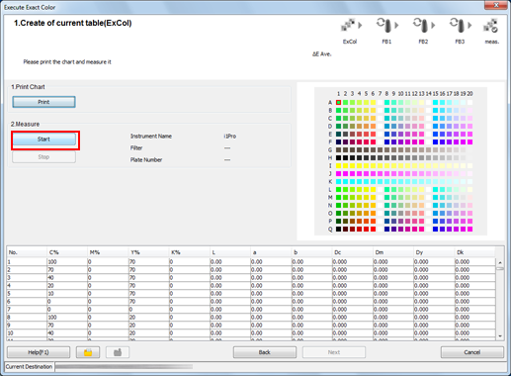Select cyan patch K1 in the chart
The height and width of the screenshot is (376, 511).
point(338,181)
